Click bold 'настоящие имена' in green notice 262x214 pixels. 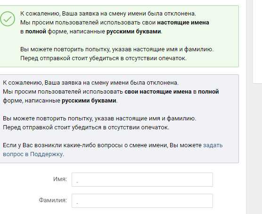click(x=183, y=23)
